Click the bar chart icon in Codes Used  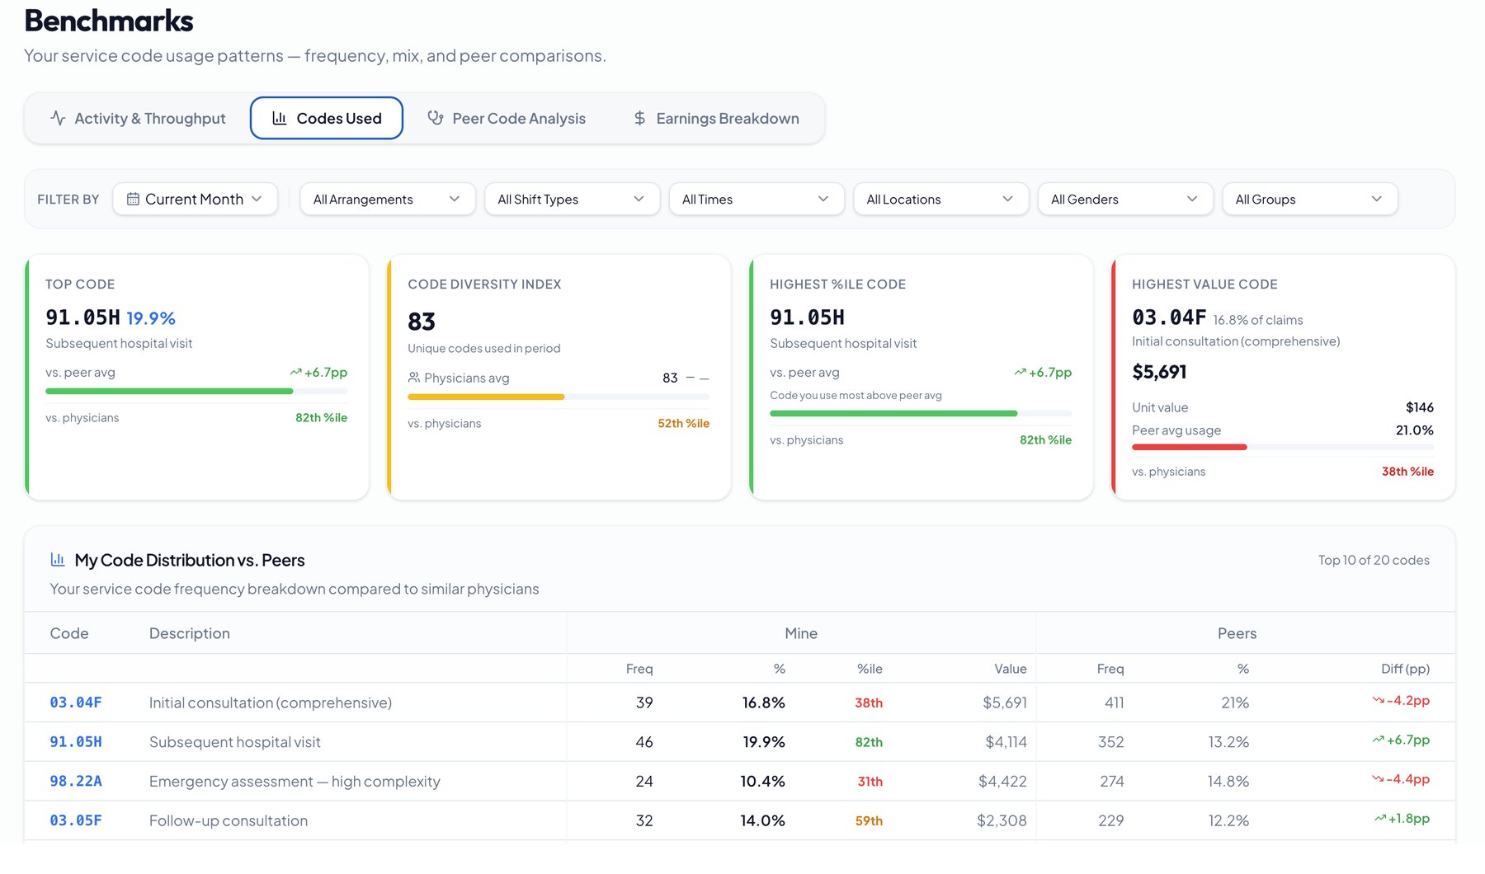tap(280, 118)
